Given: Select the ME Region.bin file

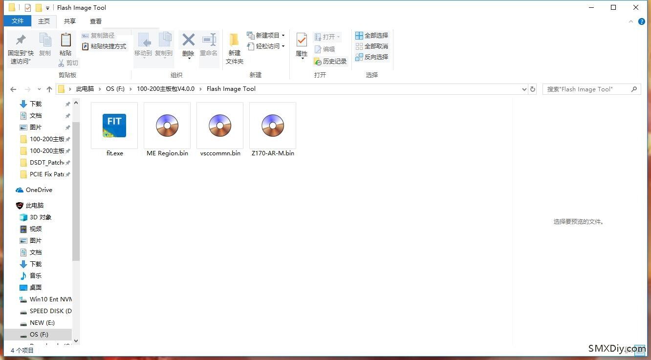Looking at the screenshot, I should [167, 129].
